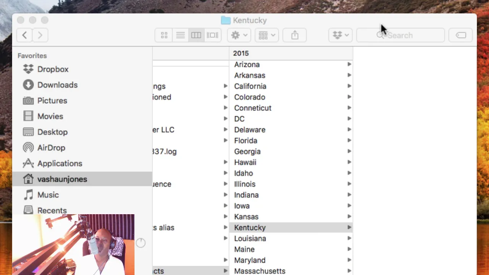The width and height of the screenshot is (489, 275).
Task: Select the item ending in 'alias'
Action: 191,228
